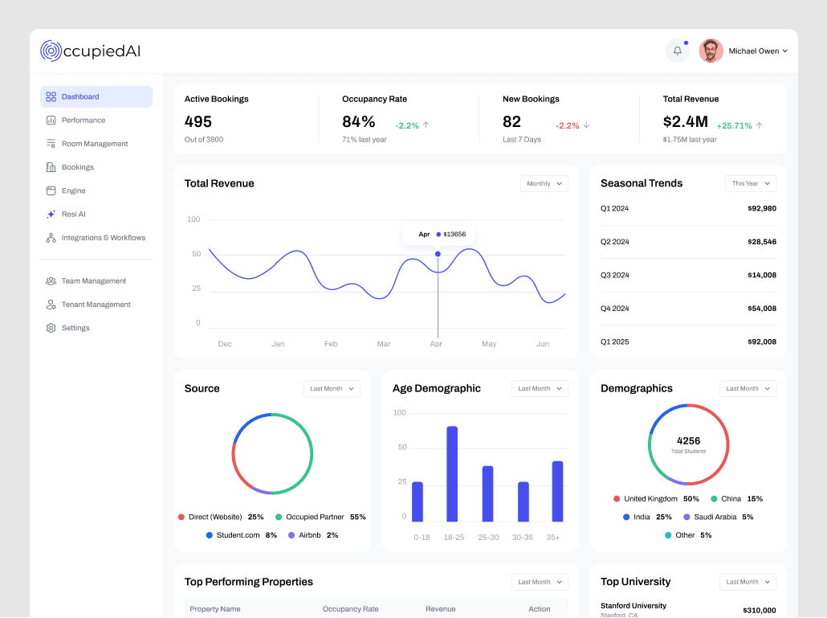
Task: Click the Stanford University entry
Action: pyautogui.click(x=688, y=609)
